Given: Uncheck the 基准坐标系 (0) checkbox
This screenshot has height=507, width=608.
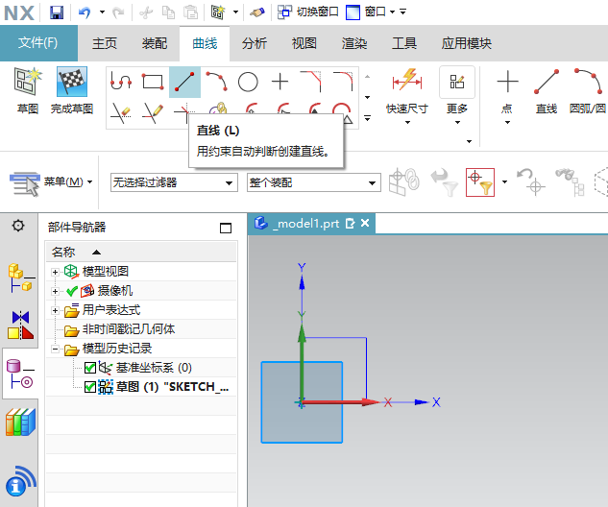Looking at the screenshot, I should 90,368.
